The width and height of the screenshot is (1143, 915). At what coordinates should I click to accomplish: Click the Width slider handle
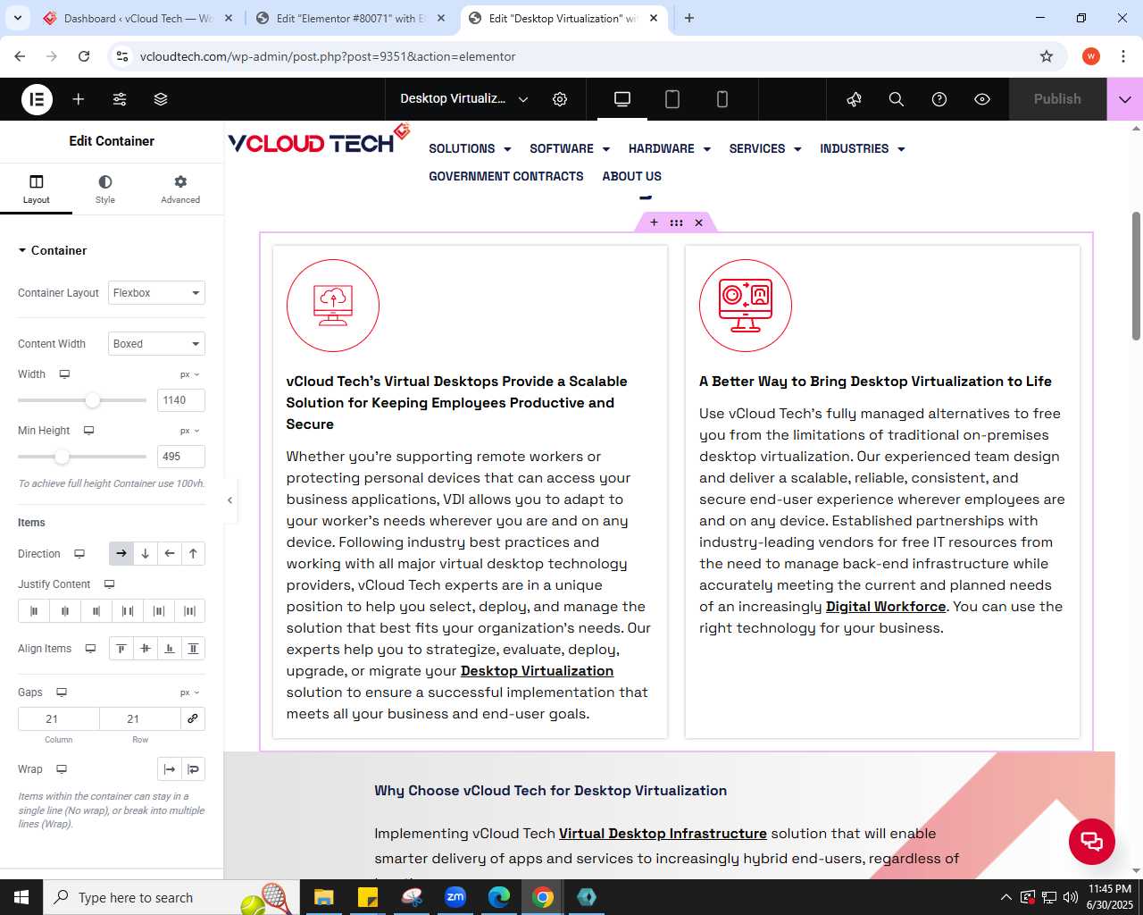pyautogui.click(x=93, y=400)
